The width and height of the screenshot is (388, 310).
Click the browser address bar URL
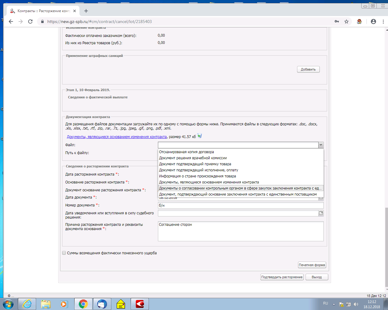pos(99,21)
